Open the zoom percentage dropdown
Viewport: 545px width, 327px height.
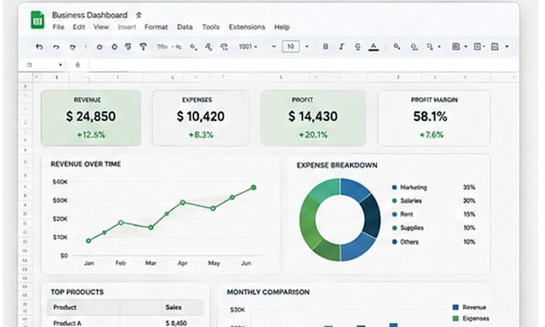(248, 46)
